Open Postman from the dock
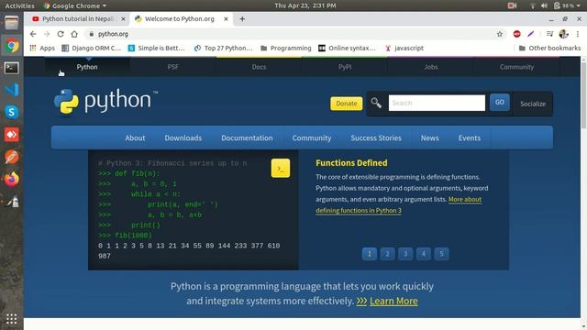The image size is (587, 330). 12,157
